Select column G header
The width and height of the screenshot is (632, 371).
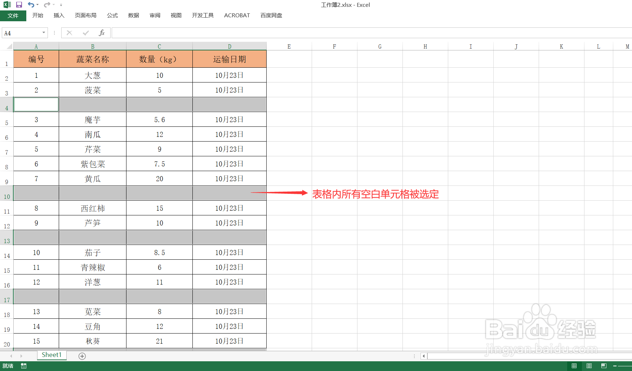(x=380, y=46)
